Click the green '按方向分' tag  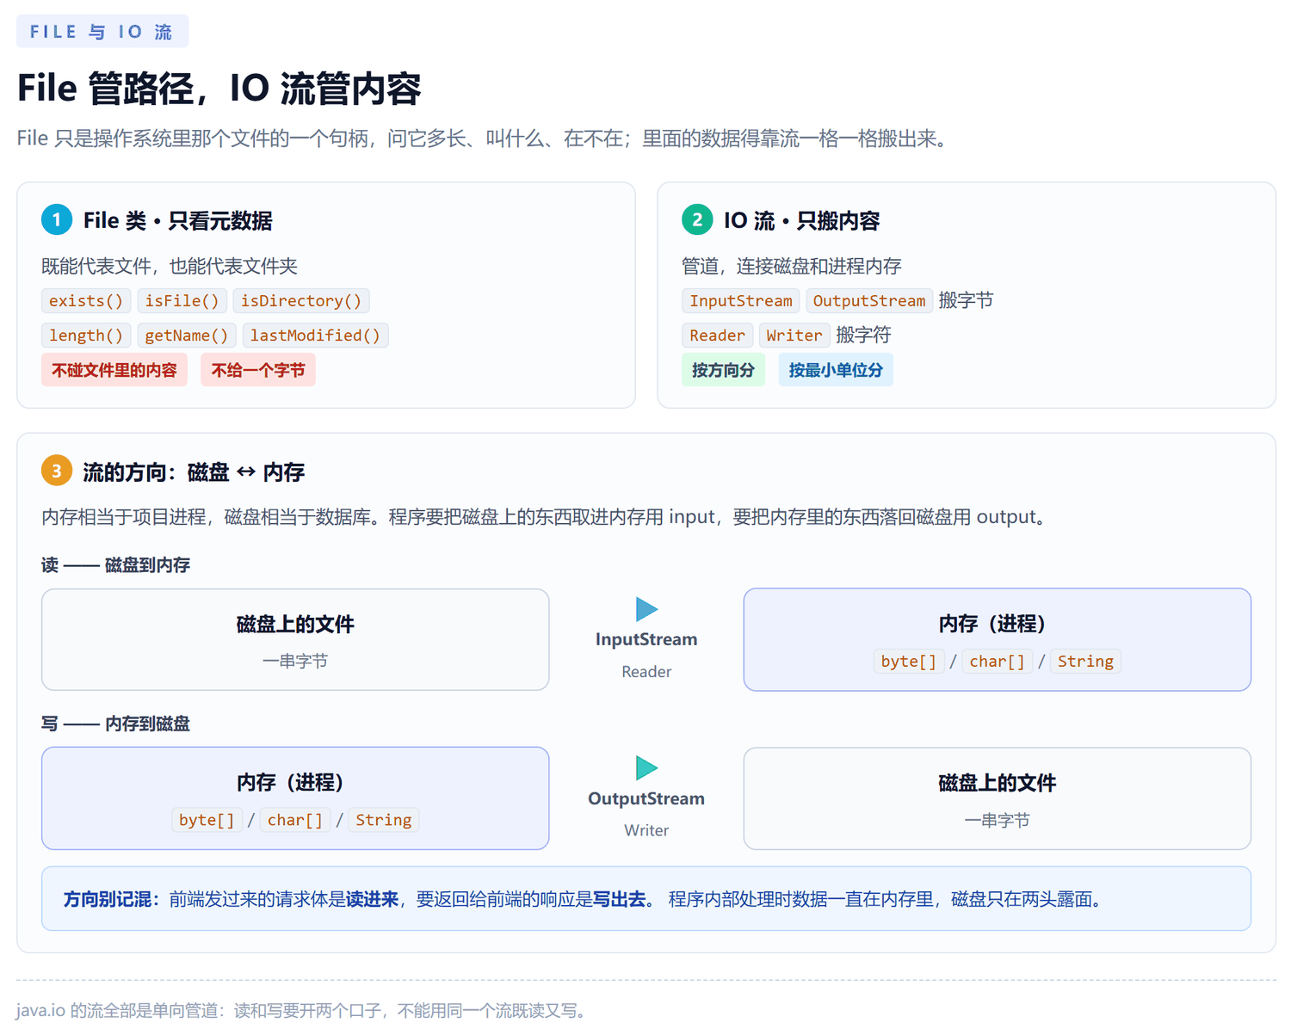click(x=723, y=370)
